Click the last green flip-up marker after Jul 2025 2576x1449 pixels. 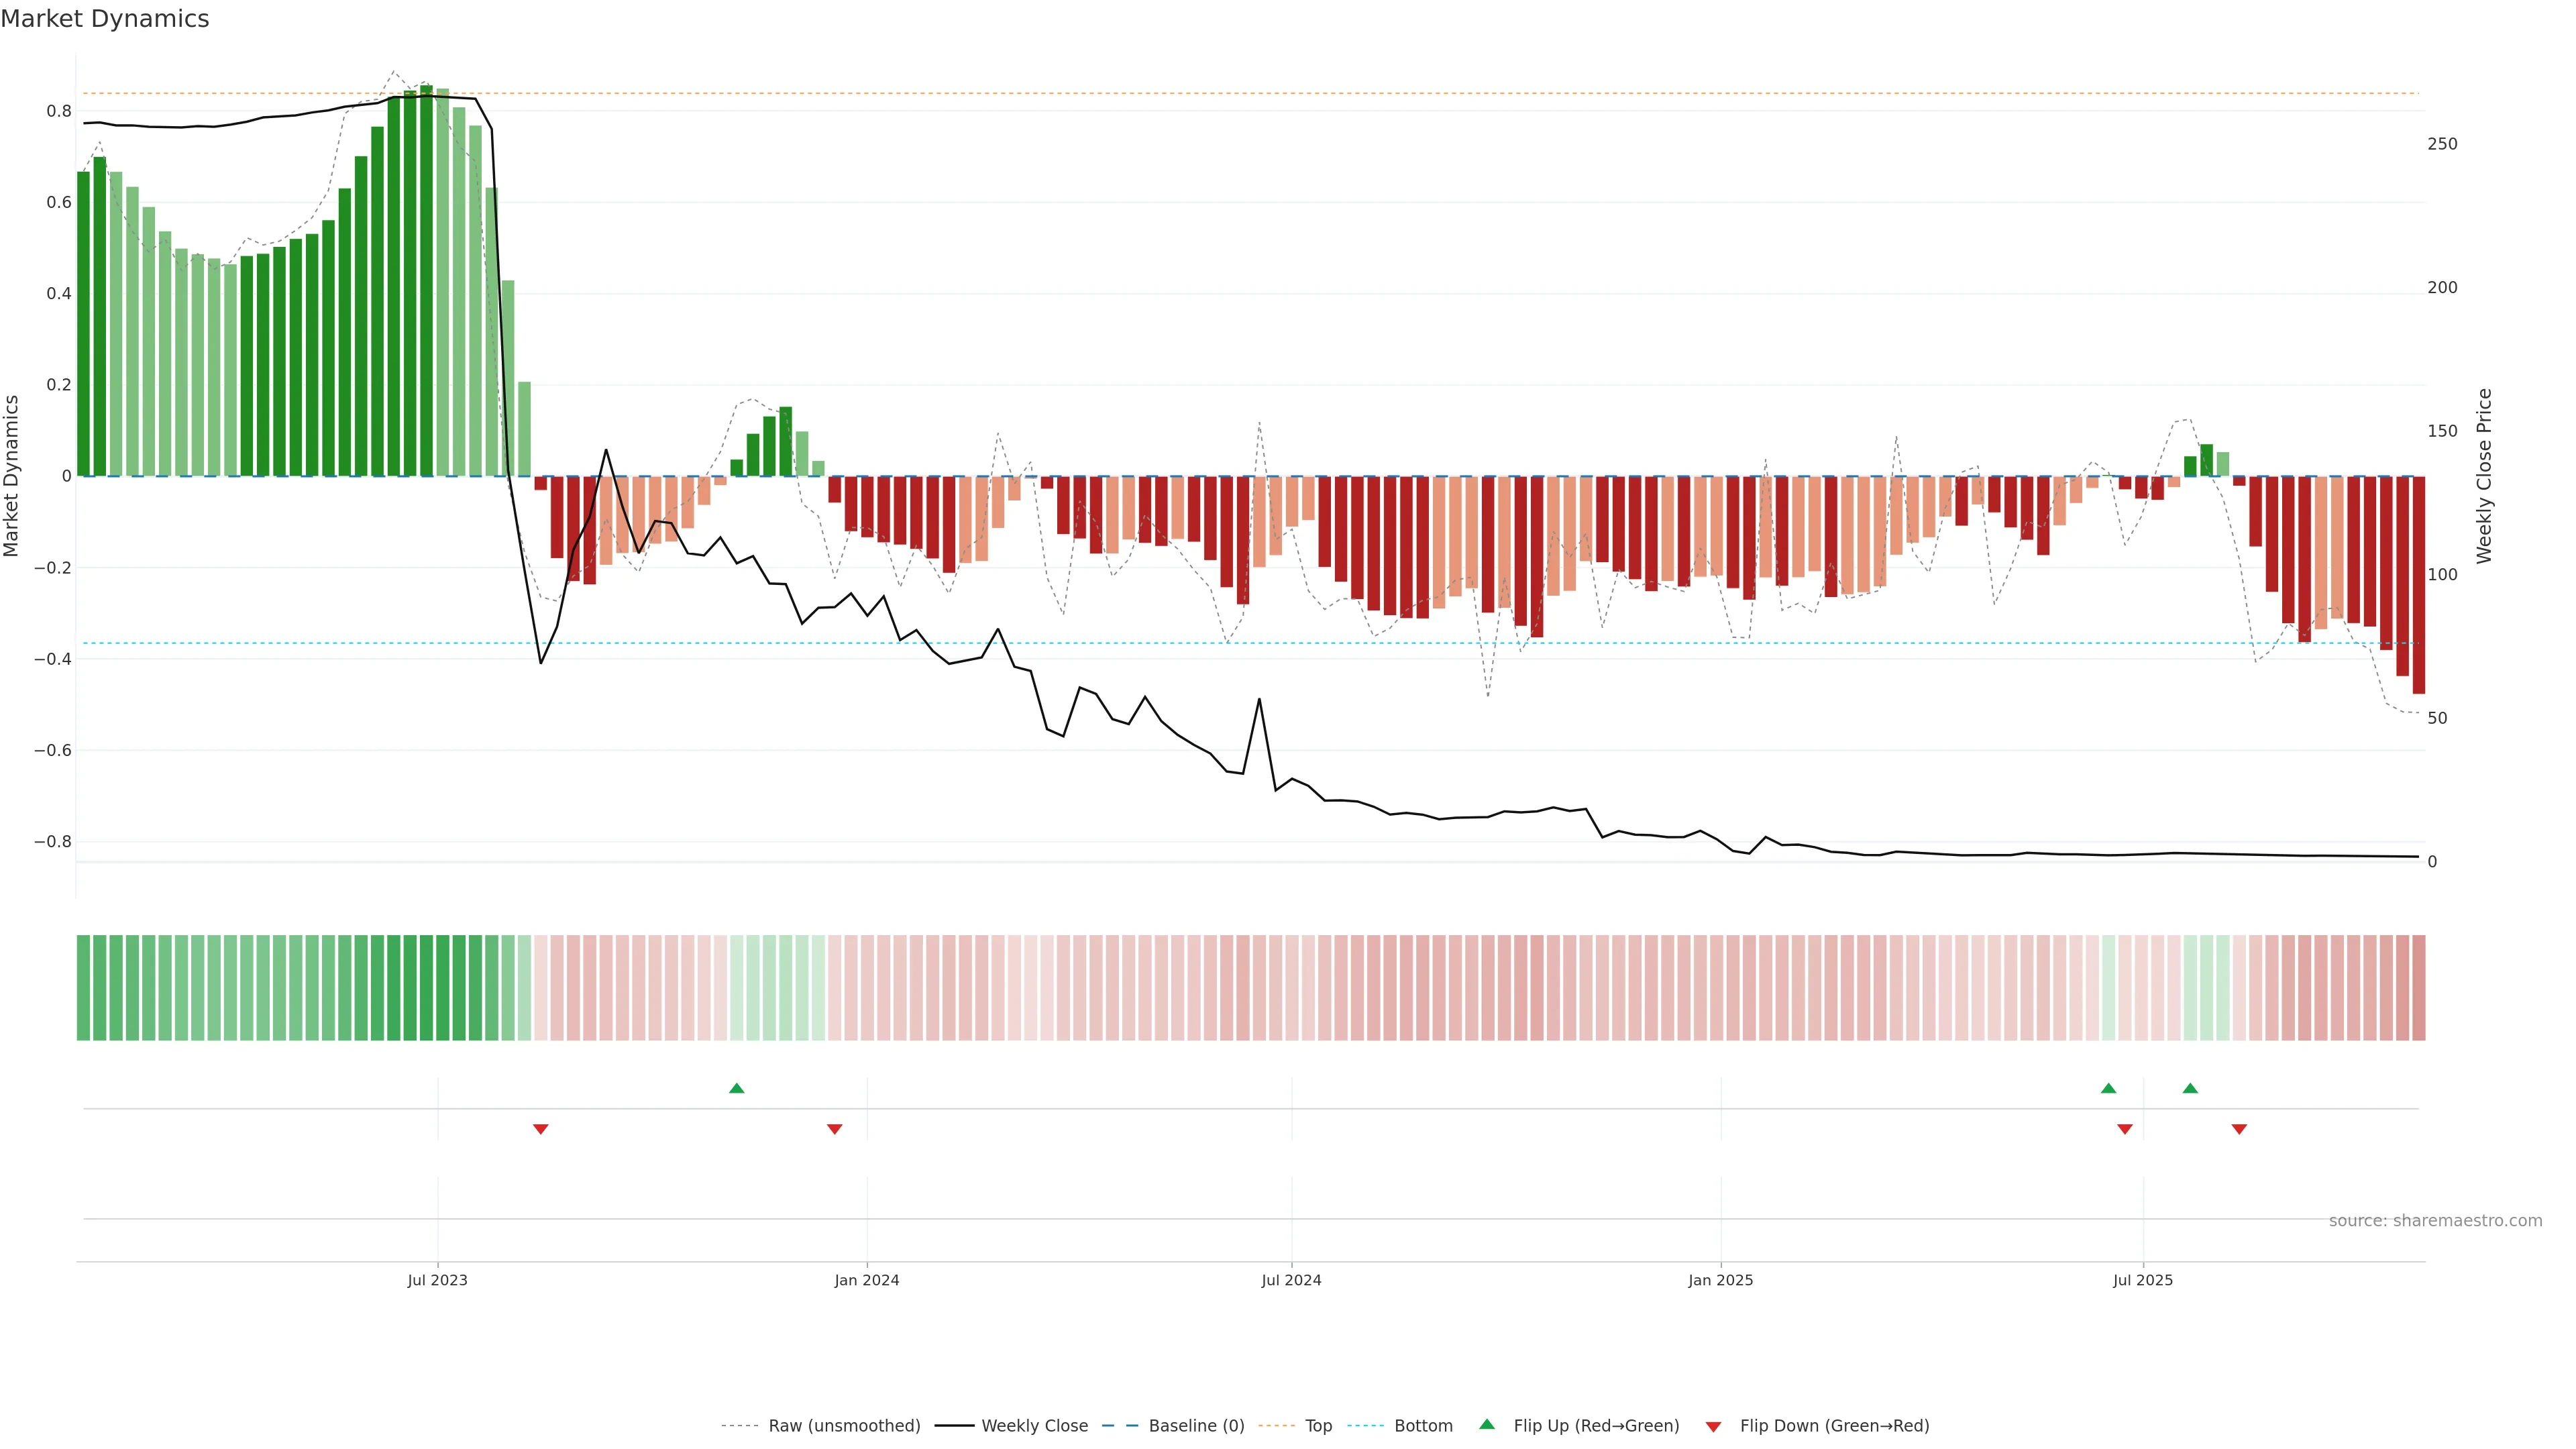[2190, 1088]
